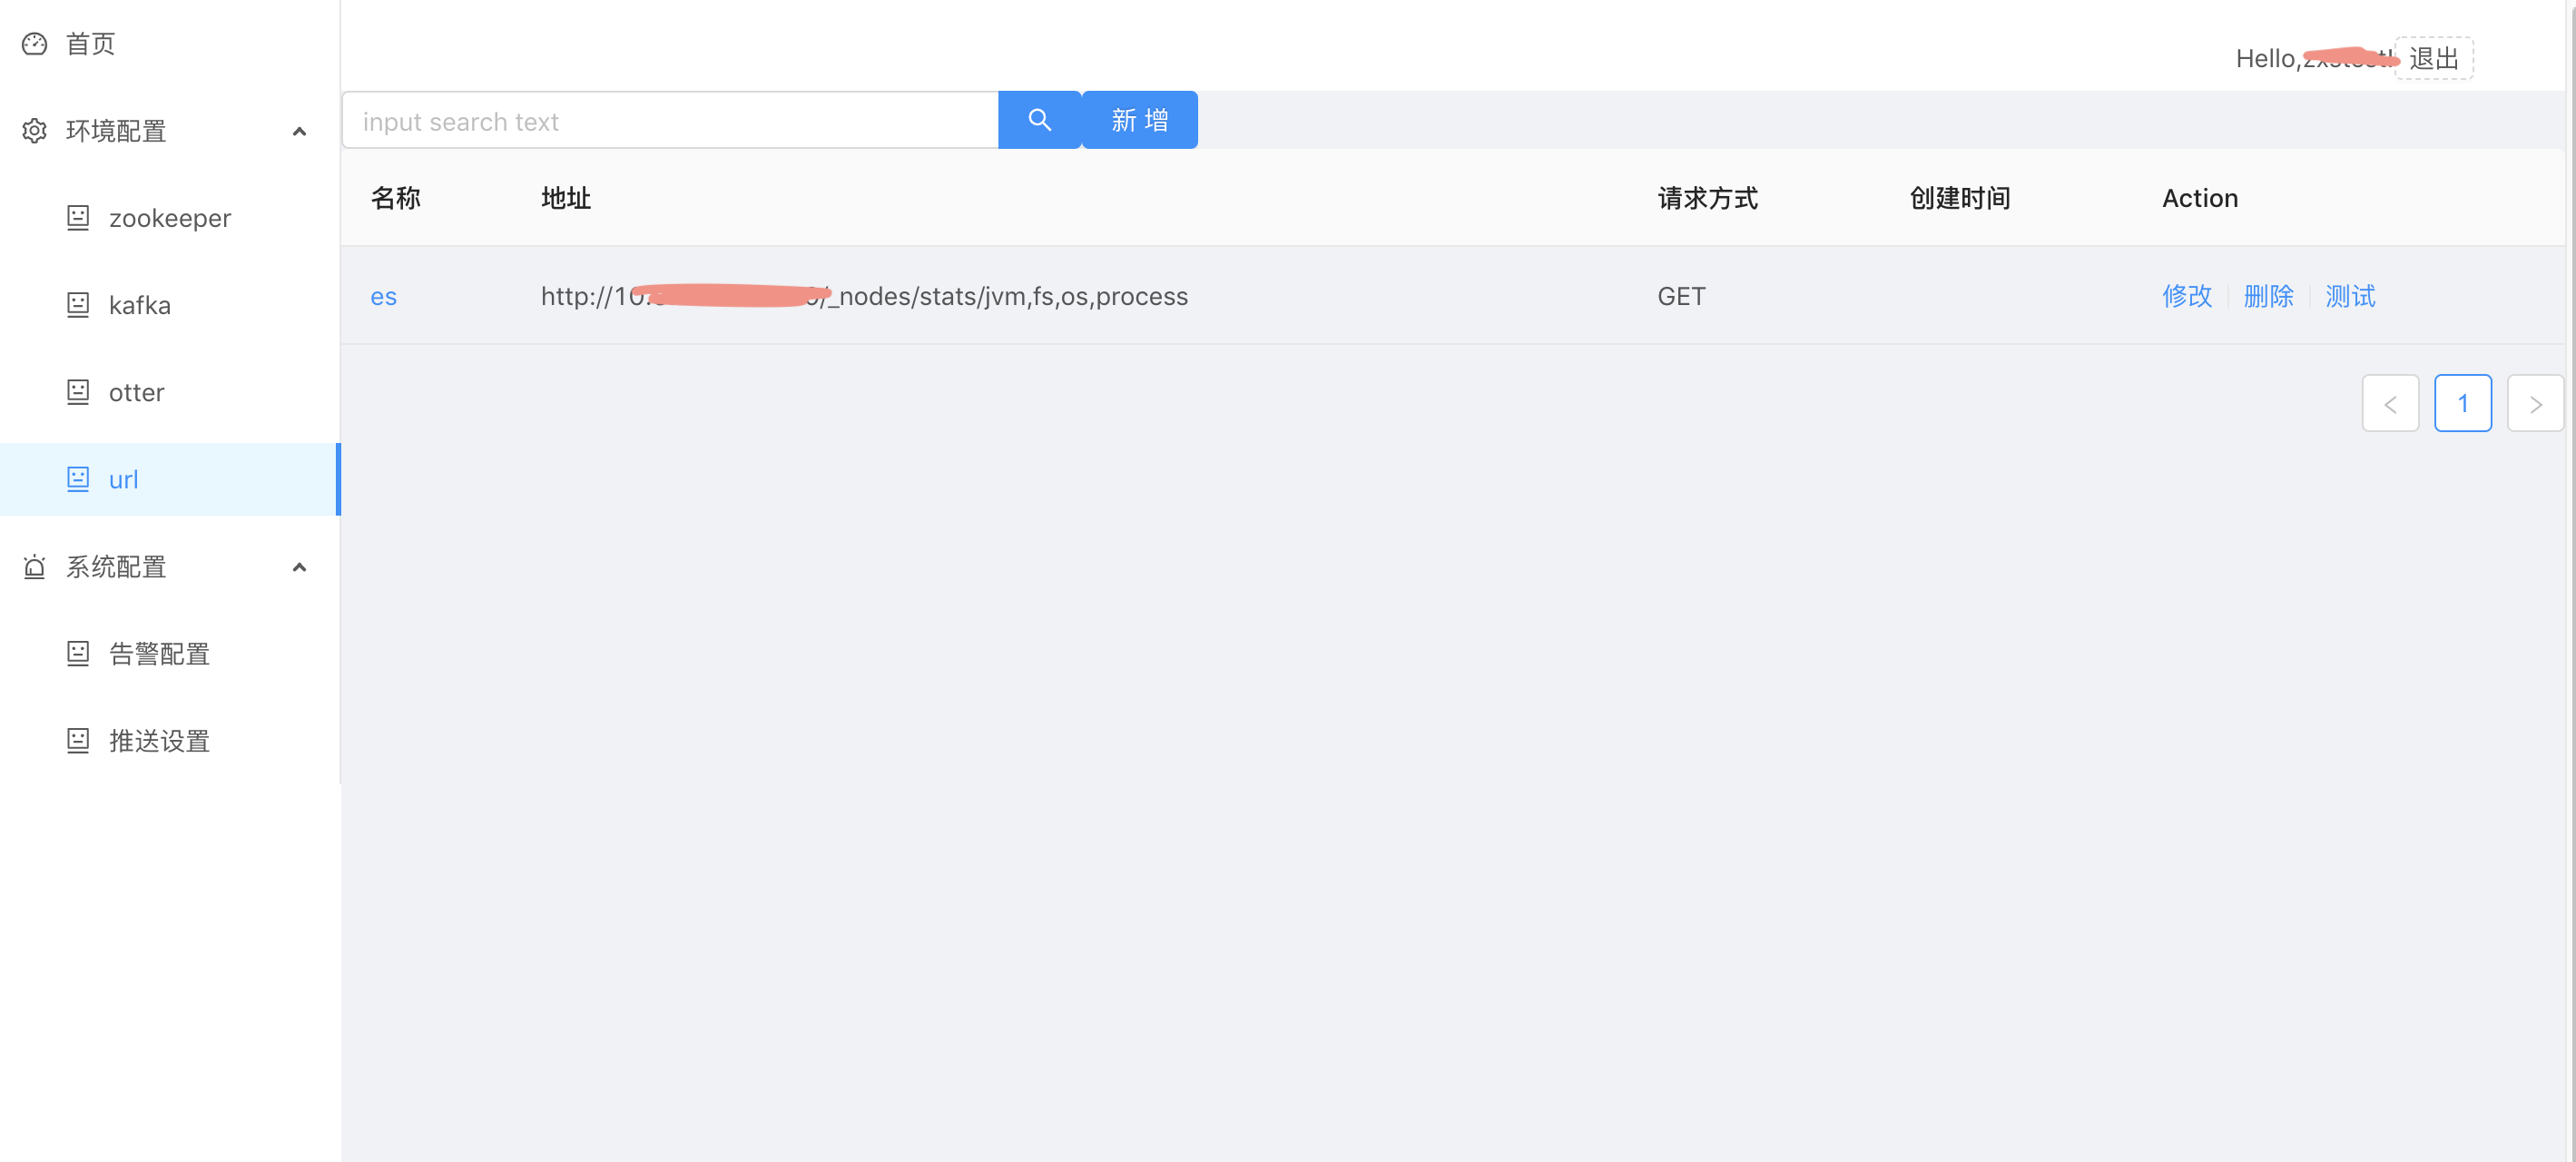The image size is (2576, 1162).
Task: Click the search text input field
Action: pos(670,121)
